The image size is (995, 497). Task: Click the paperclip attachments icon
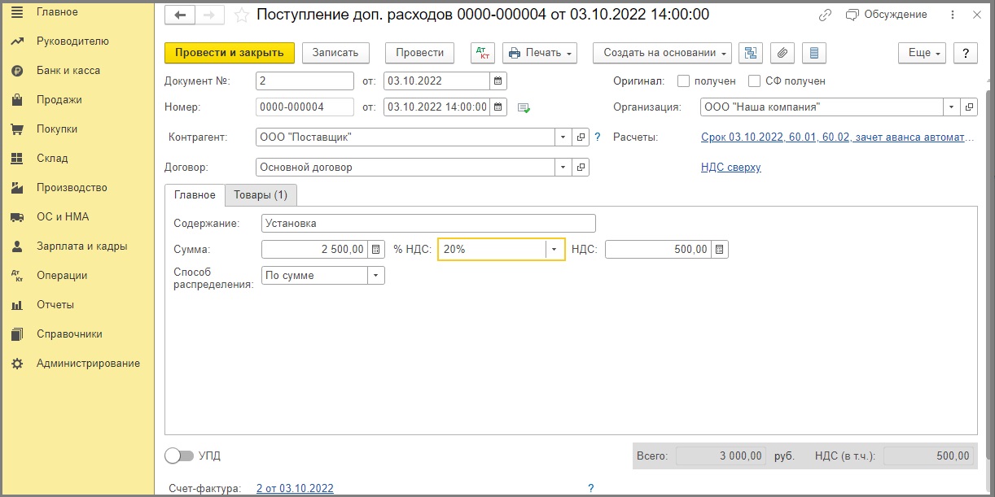pos(782,53)
